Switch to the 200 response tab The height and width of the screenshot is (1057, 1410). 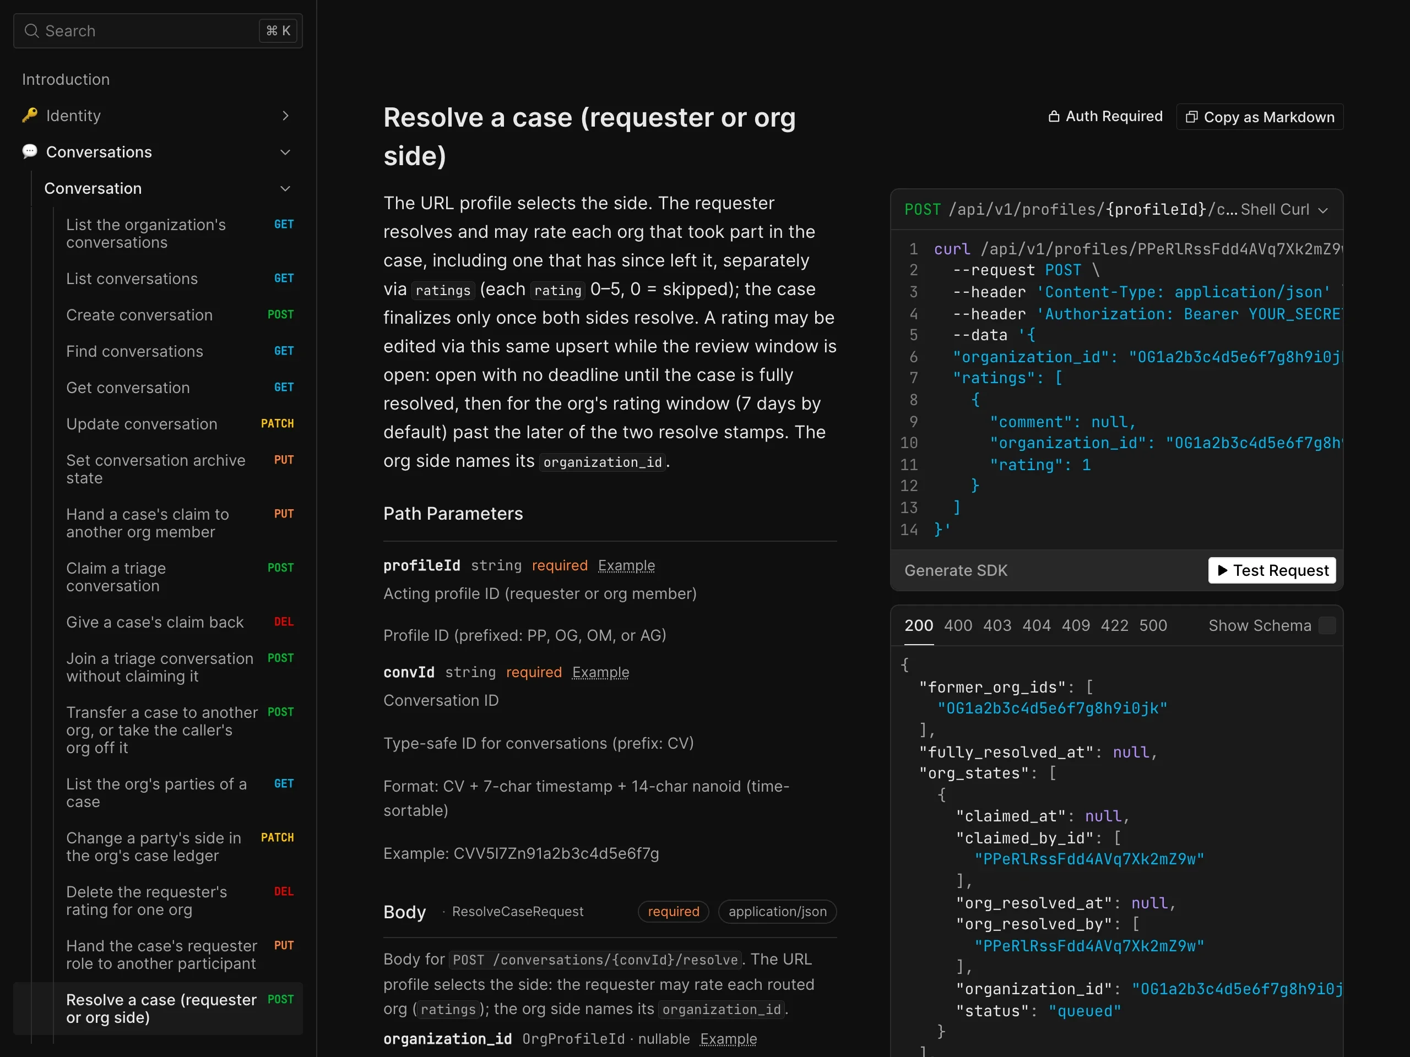(919, 625)
